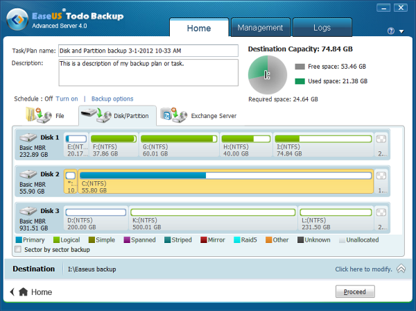Image resolution: width=416 pixels, height=311 pixels.
Task: Click the Disk/Partition drive icon
Action: [x=96, y=115]
